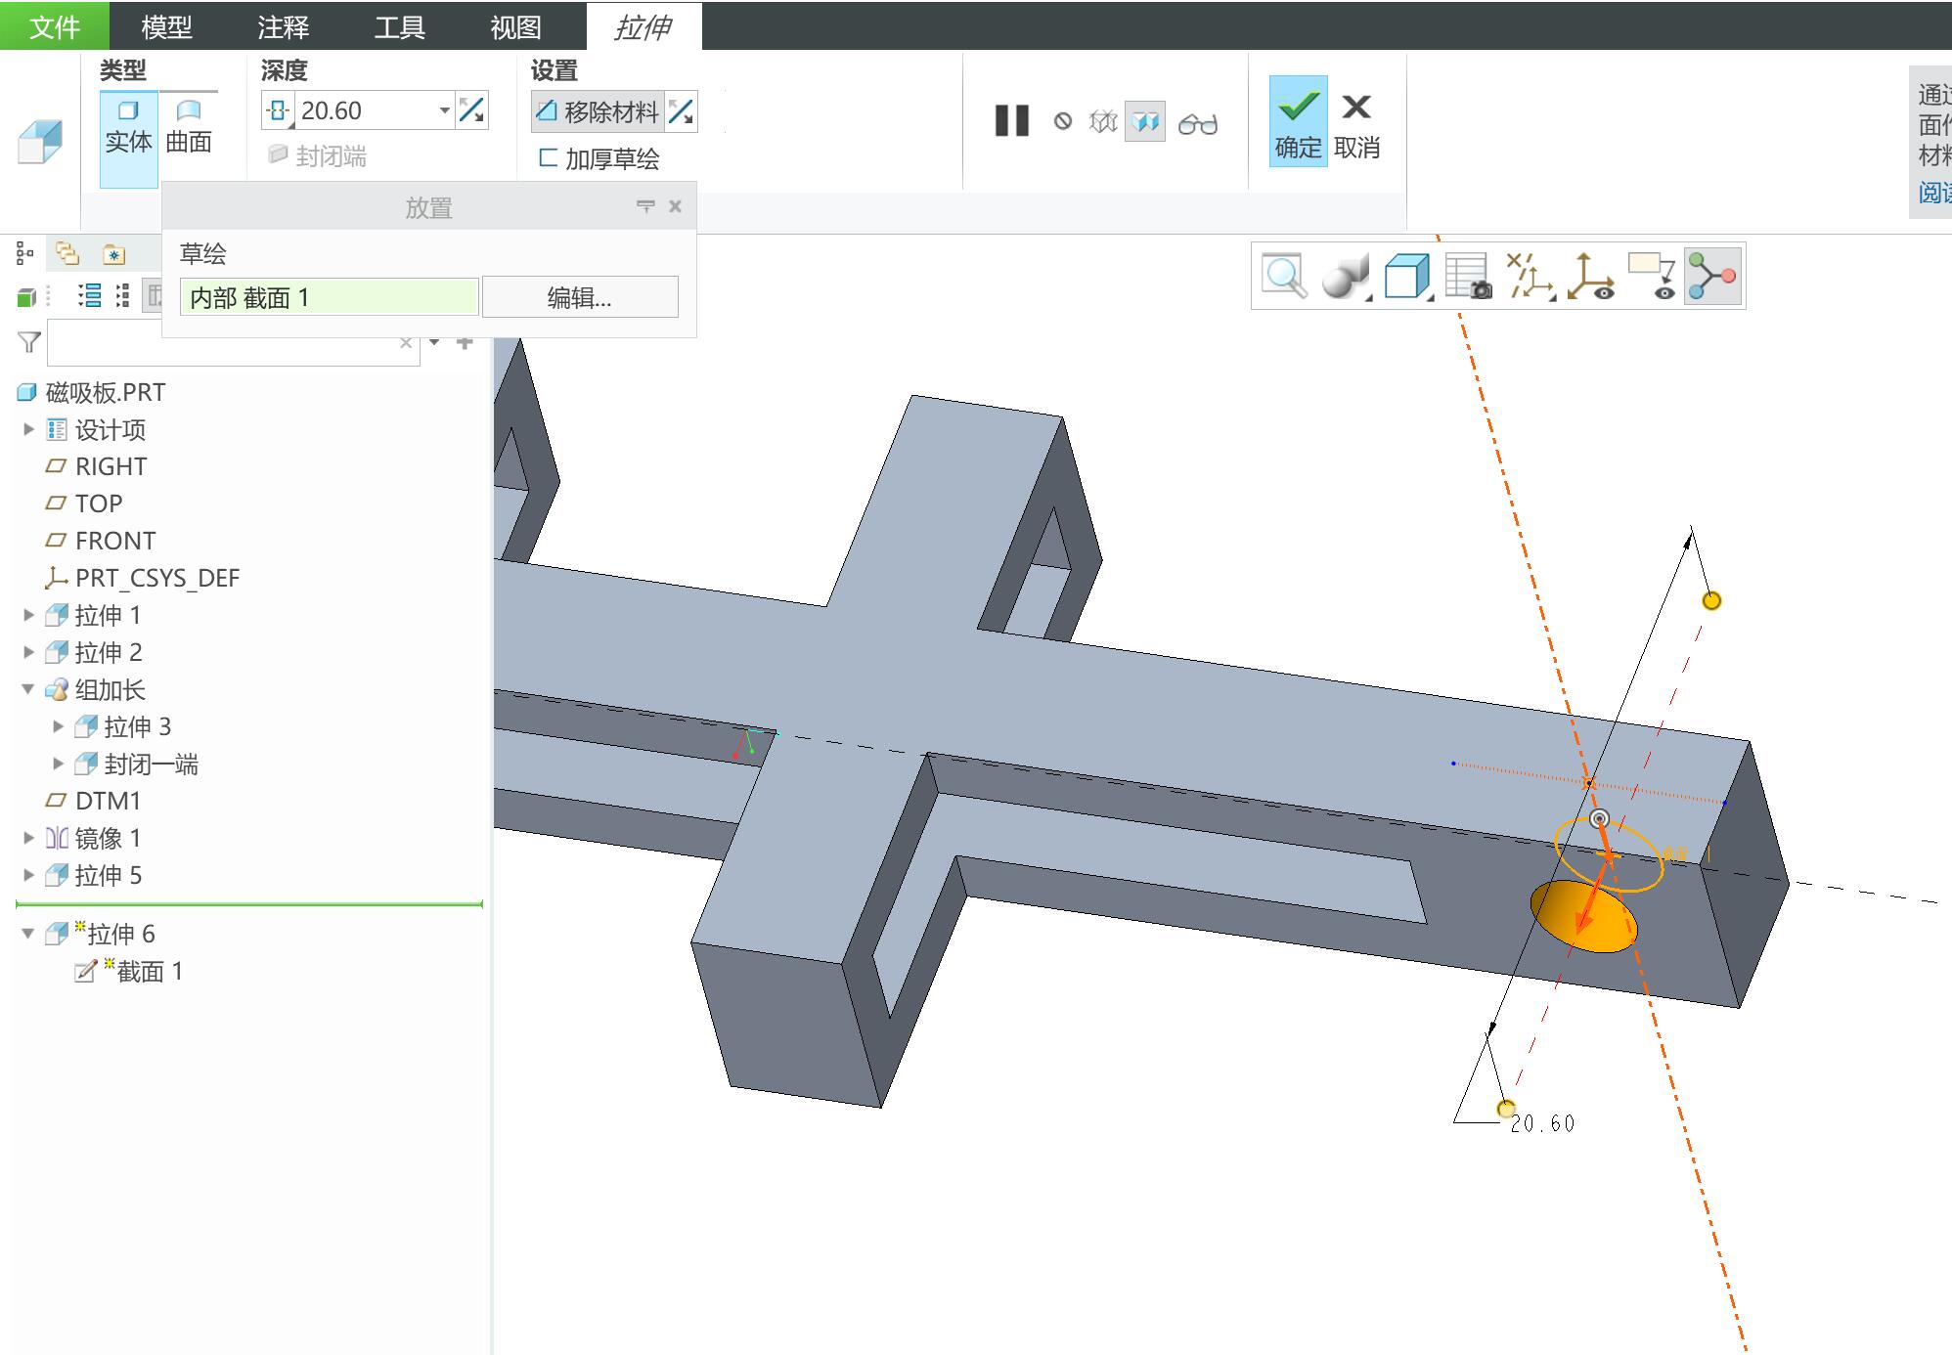Open the saved orientations box icon

coord(1407,276)
